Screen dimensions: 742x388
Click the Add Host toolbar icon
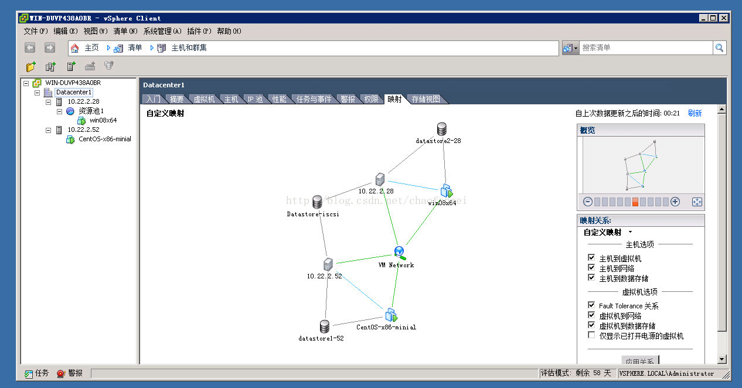click(71, 67)
